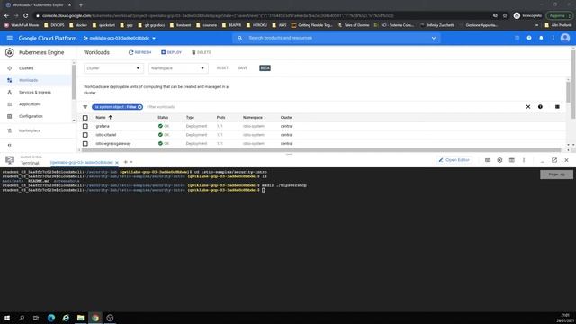Open Windows taskbar search
This screenshot has width=576, height=324.
[x=22, y=318]
